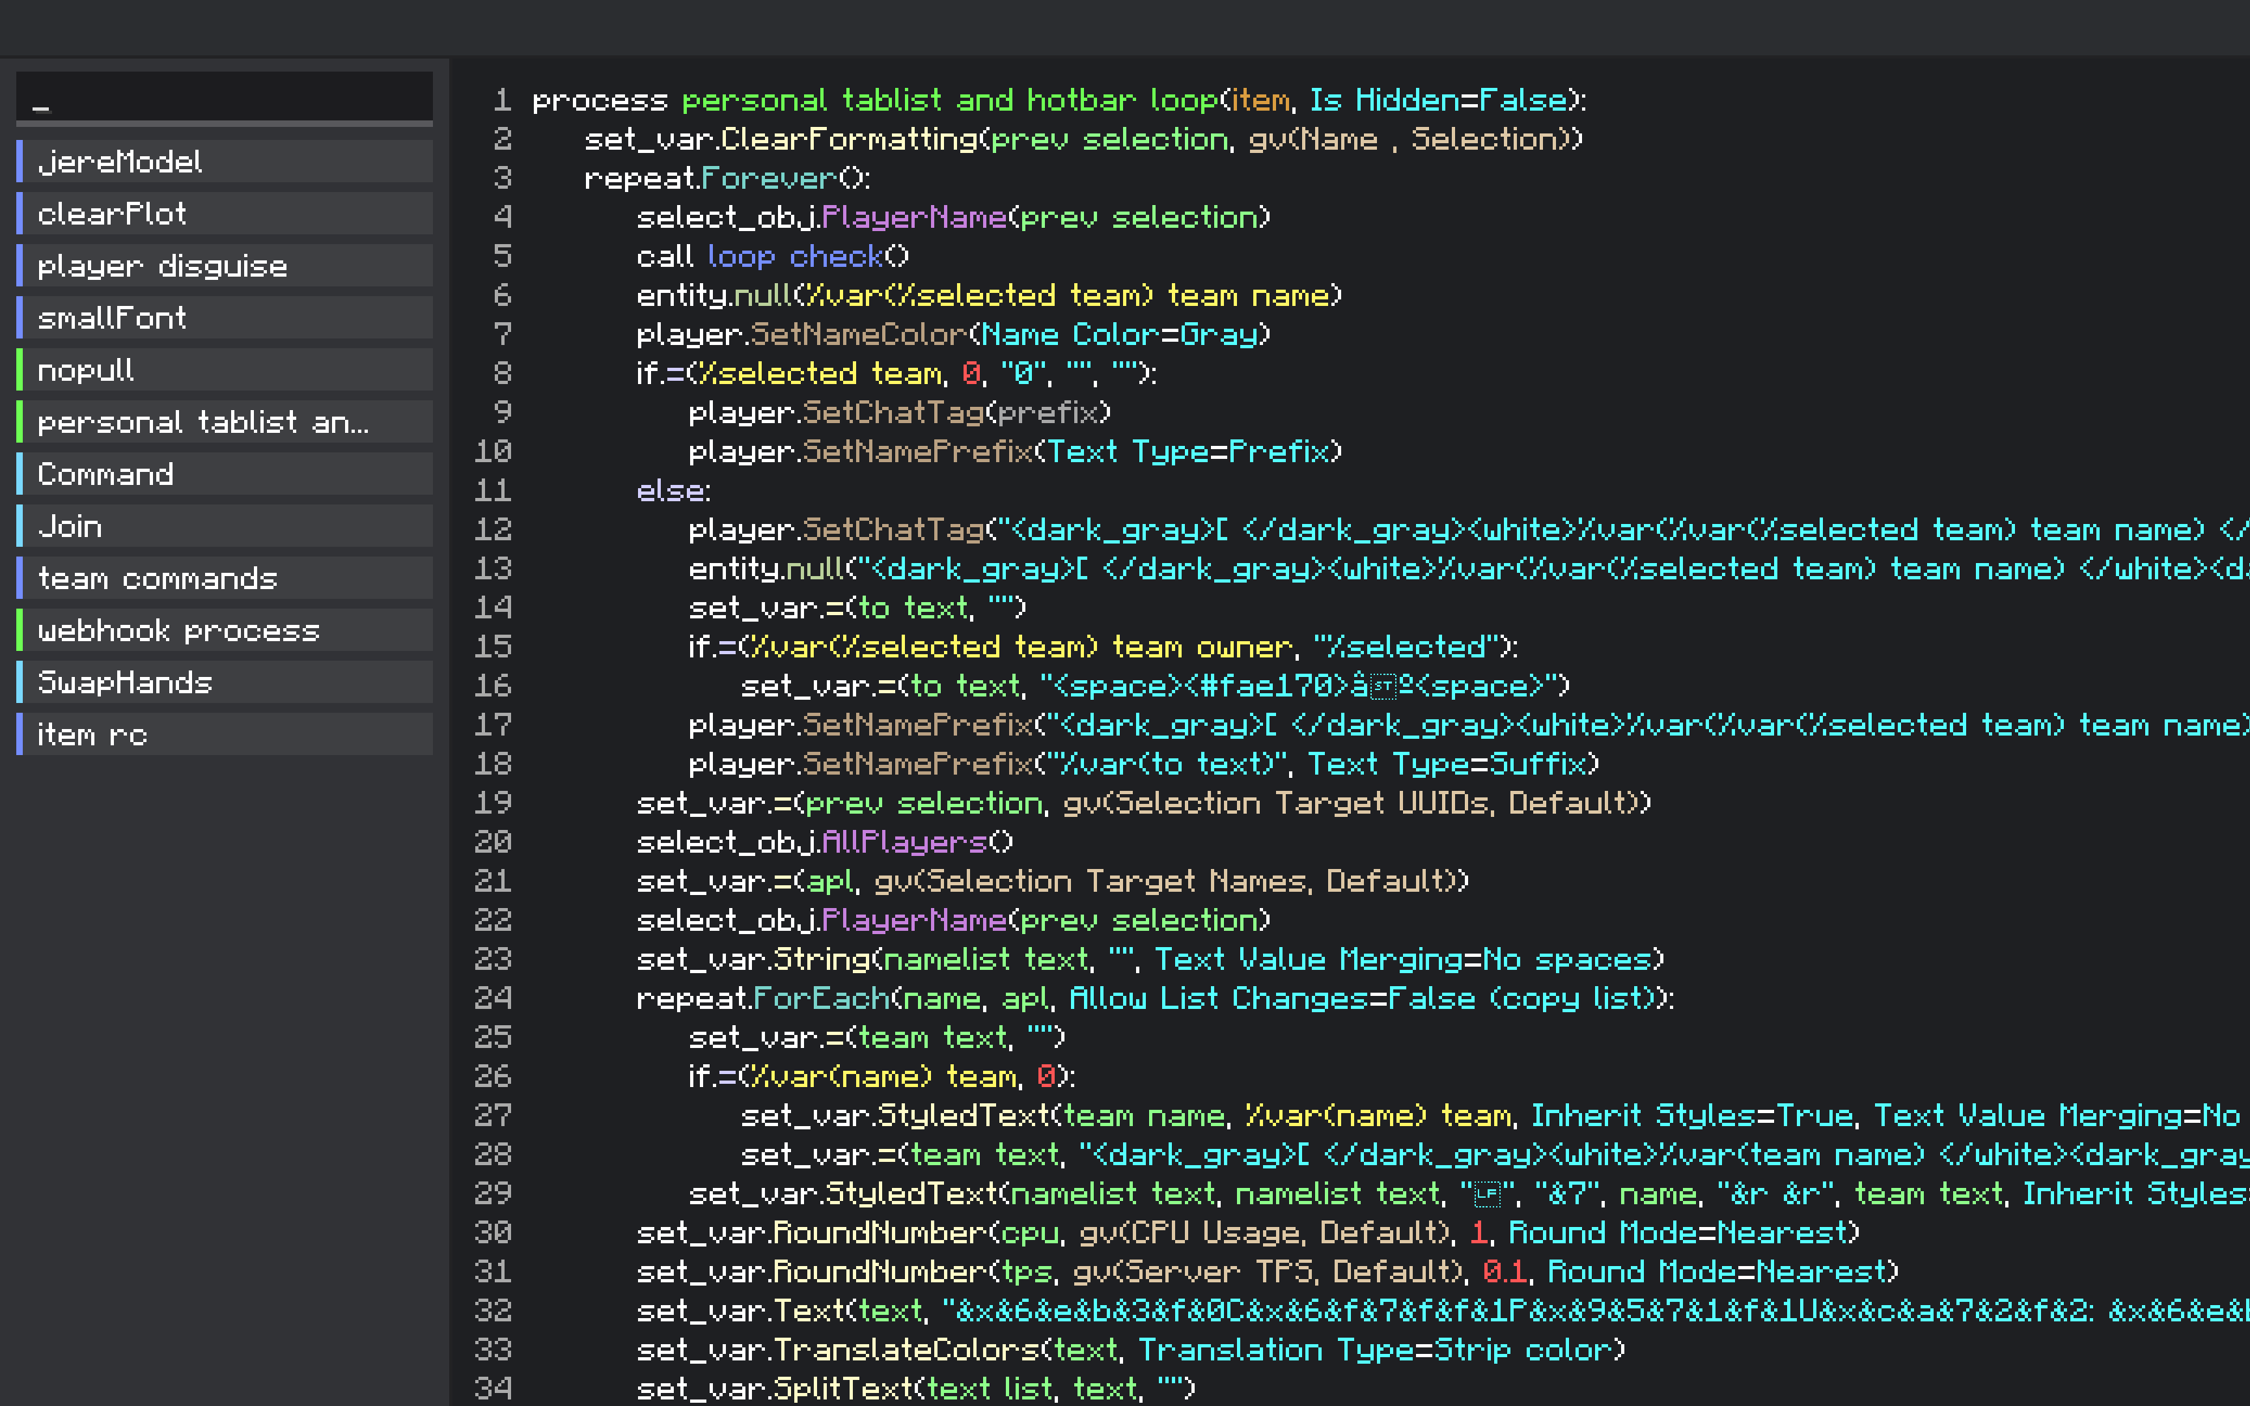
Task: Open the "smallFont" function
Action: 111,318
